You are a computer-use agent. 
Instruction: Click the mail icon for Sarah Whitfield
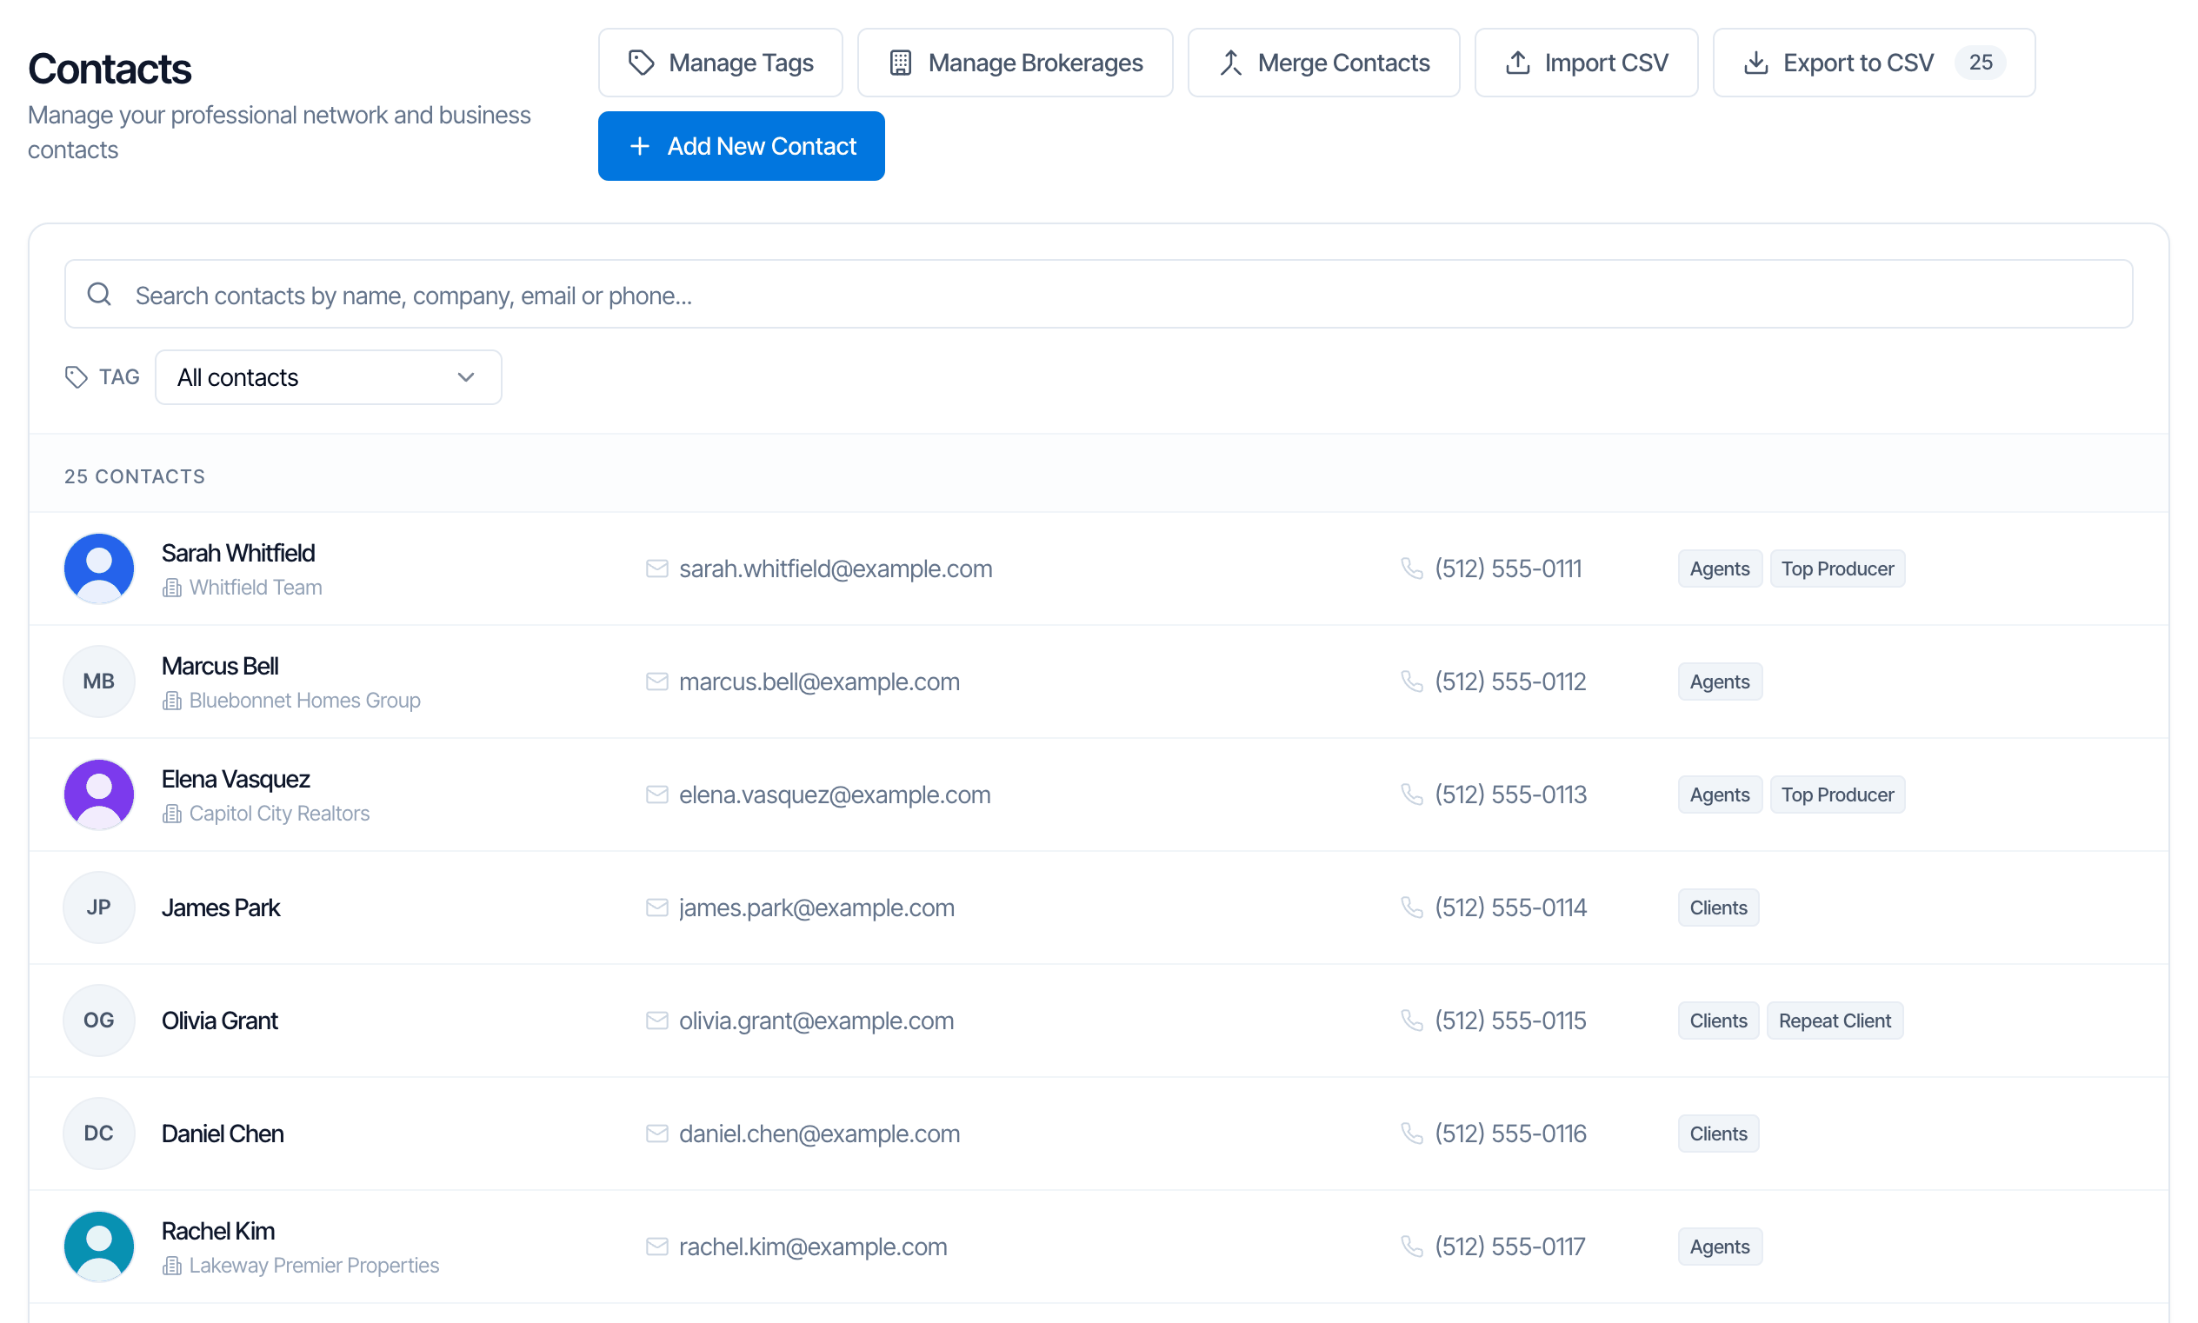[656, 568]
